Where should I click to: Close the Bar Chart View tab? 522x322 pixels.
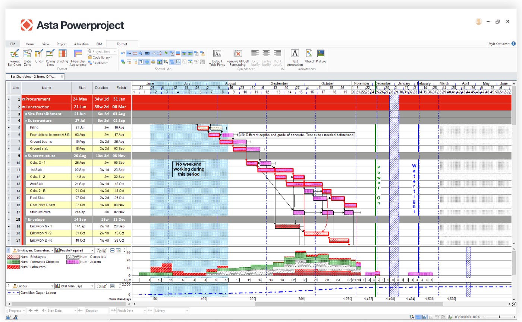pyautogui.click(x=62, y=76)
